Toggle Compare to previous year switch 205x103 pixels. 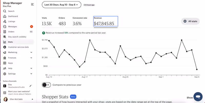tap(46, 85)
